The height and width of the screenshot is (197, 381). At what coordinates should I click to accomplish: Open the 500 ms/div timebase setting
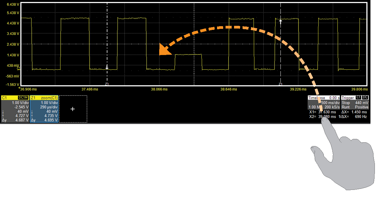(330, 103)
